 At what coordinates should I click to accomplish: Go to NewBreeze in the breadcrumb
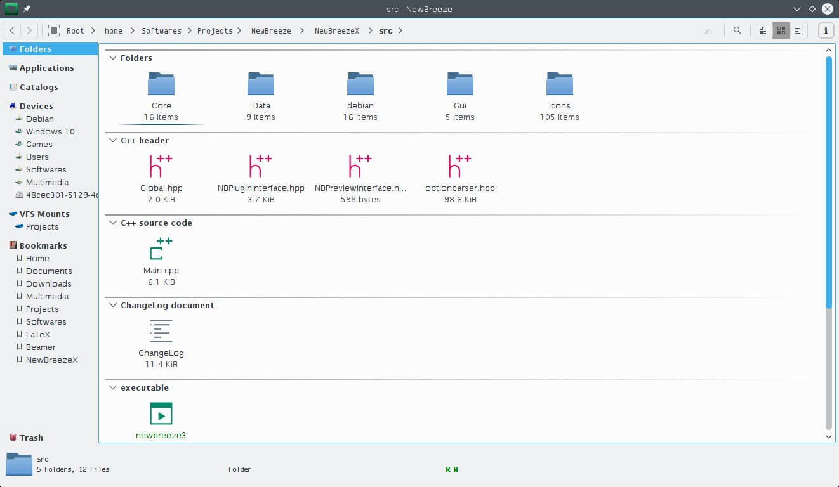tap(271, 30)
